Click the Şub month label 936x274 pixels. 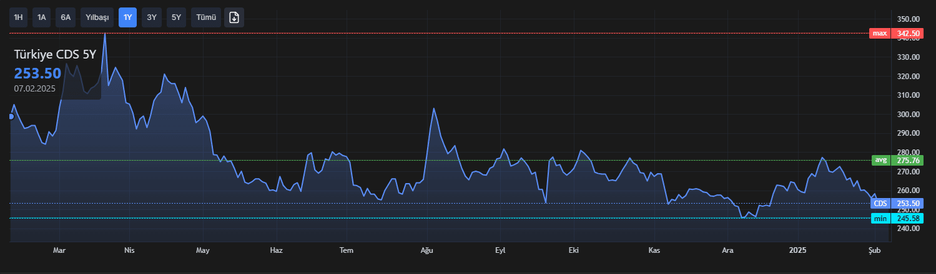[x=875, y=250]
